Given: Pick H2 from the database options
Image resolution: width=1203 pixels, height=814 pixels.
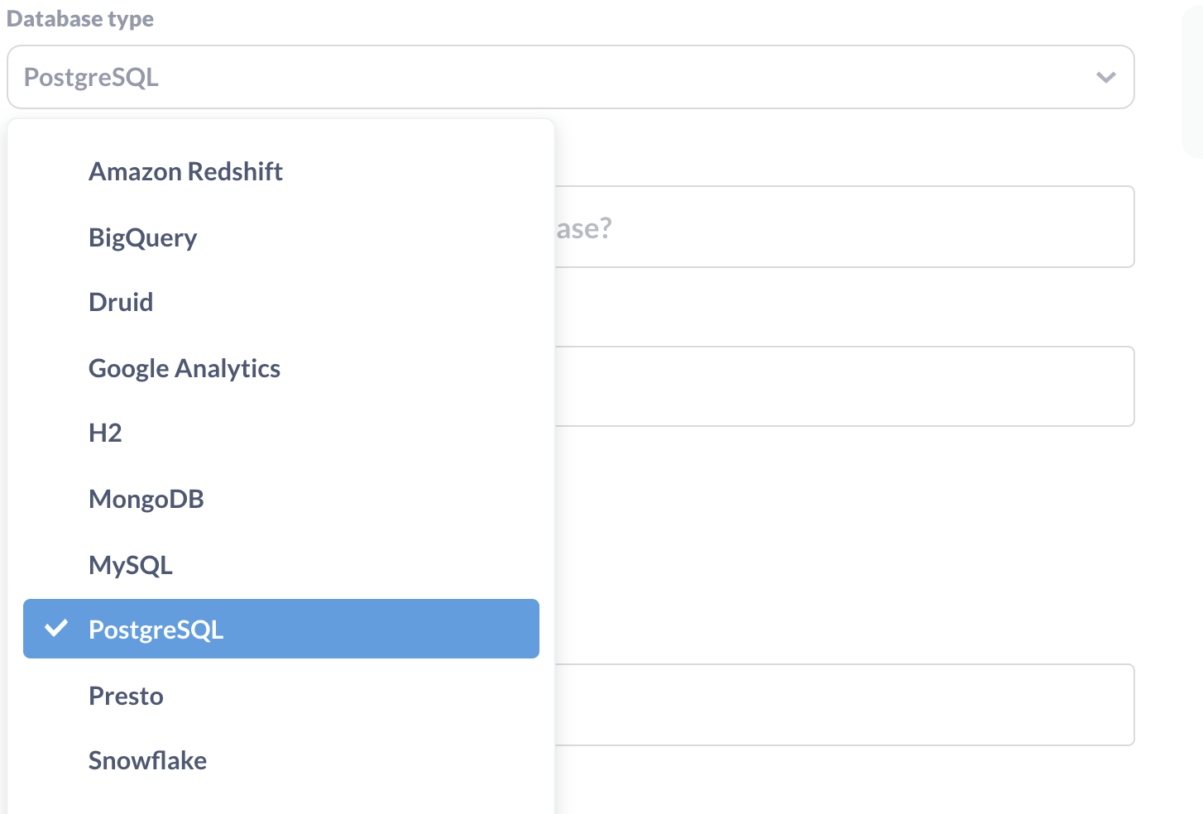Looking at the screenshot, I should pyautogui.click(x=105, y=433).
